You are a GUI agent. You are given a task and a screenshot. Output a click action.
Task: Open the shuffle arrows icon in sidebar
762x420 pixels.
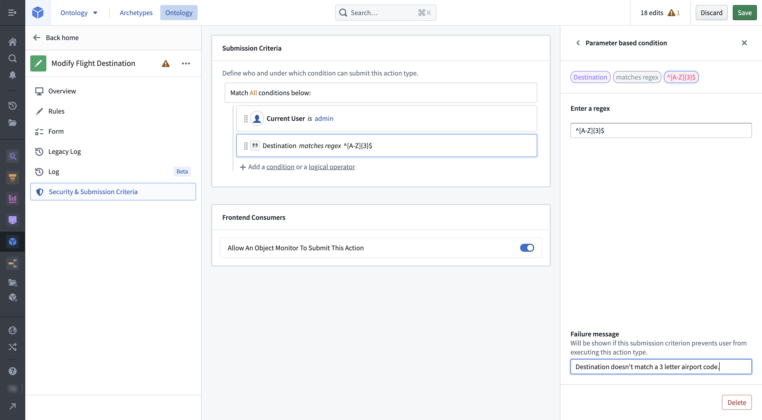12,347
